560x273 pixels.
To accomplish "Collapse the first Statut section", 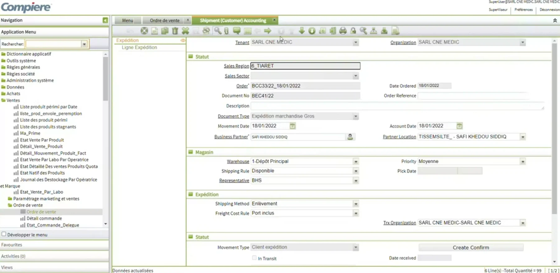I will 190,57.
